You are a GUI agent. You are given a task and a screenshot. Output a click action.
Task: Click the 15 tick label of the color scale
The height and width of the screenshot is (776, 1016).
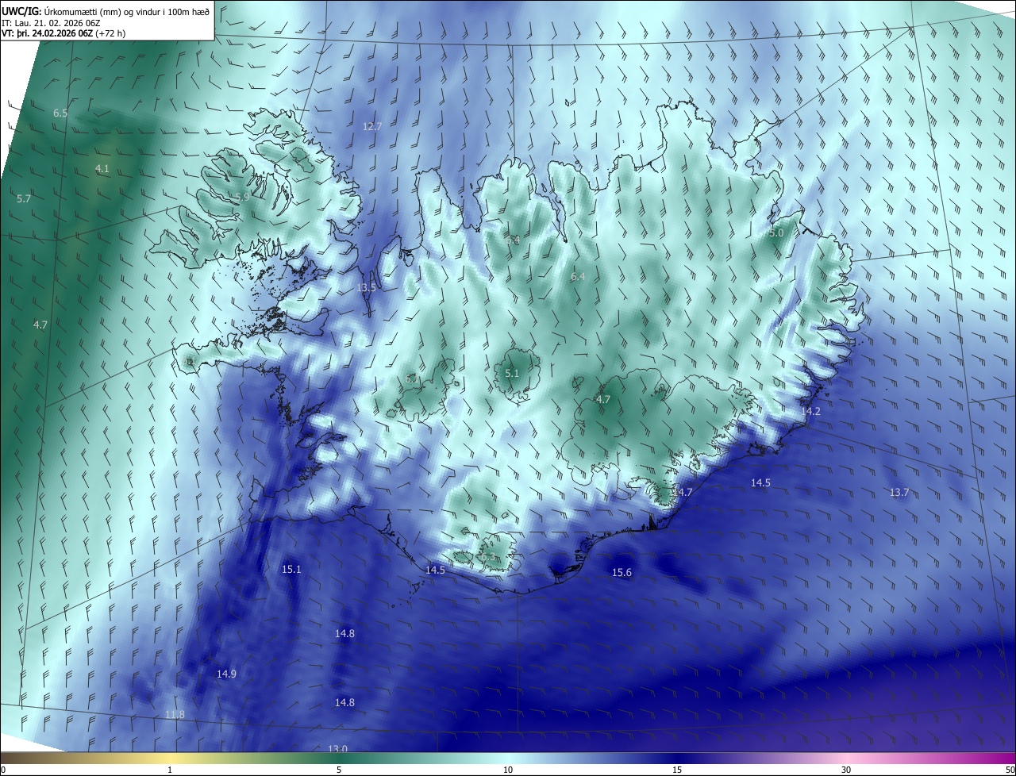677,770
